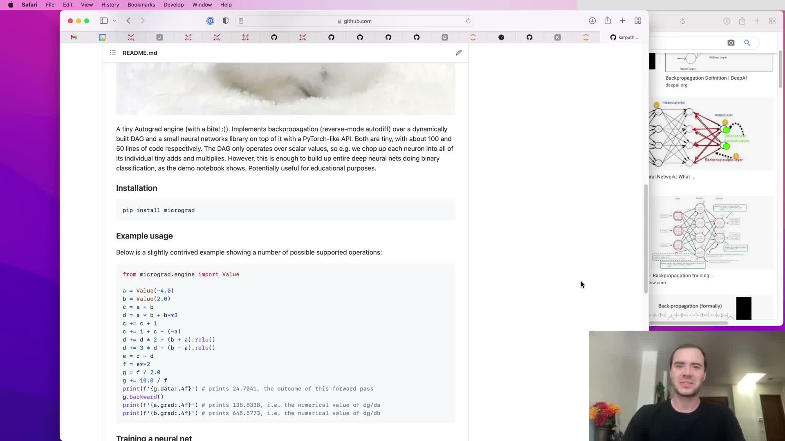Open the Bookmarks menu
This screenshot has width=785, height=441.
point(141,4)
